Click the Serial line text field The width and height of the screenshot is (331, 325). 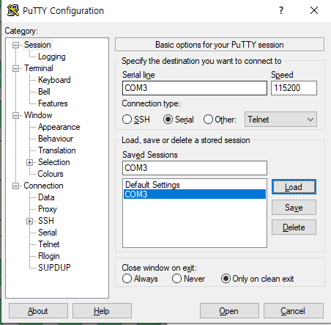[195, 88]
